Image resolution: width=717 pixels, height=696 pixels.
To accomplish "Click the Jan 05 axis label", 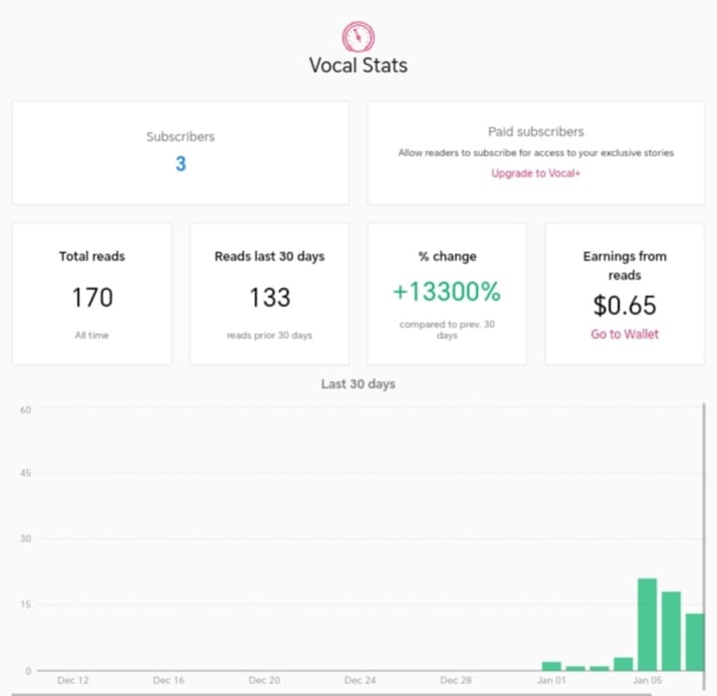I will [x=647, y=680].
